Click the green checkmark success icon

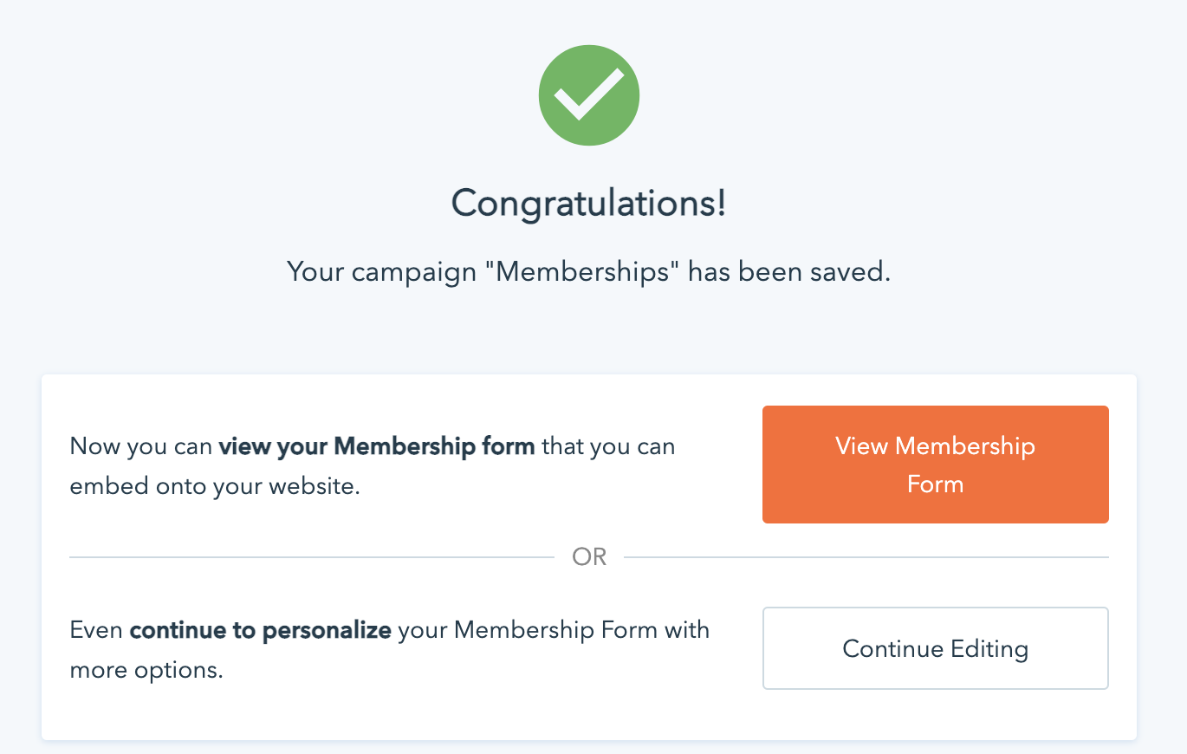[589, 95]
